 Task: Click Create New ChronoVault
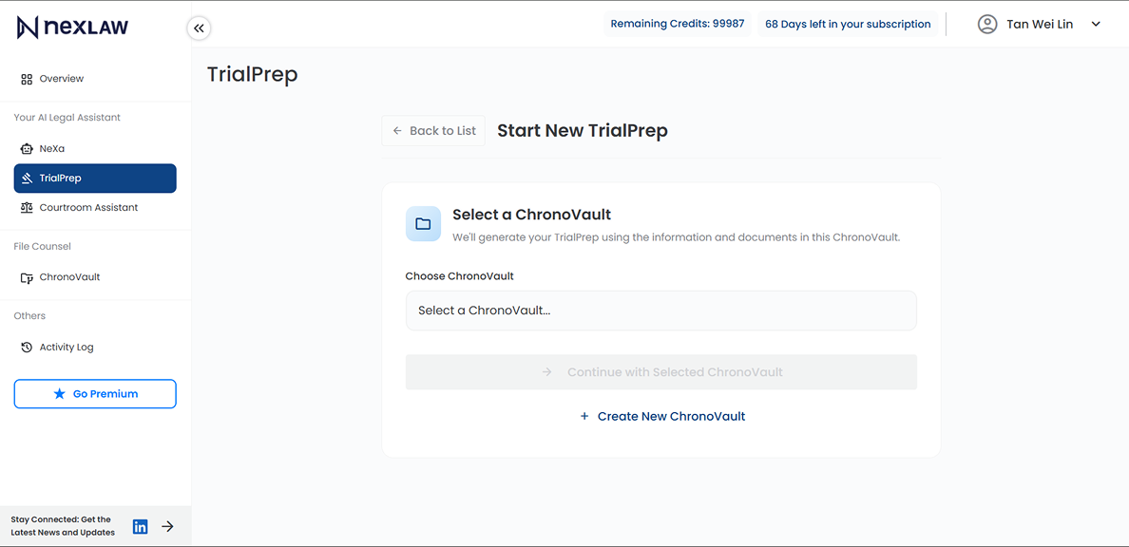[x=662, y=416]
